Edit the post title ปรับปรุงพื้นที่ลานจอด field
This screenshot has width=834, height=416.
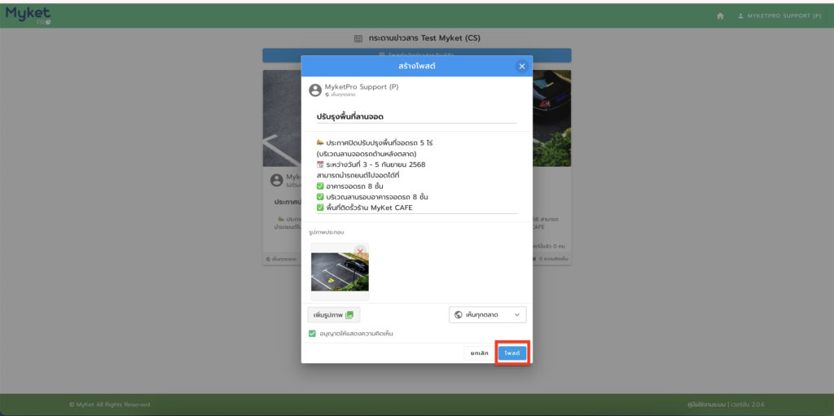[x=416, y=116]
